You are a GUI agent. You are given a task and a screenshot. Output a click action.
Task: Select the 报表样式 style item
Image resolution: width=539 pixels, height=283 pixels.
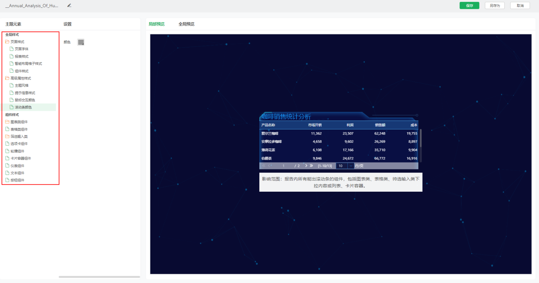click(21, 56)
